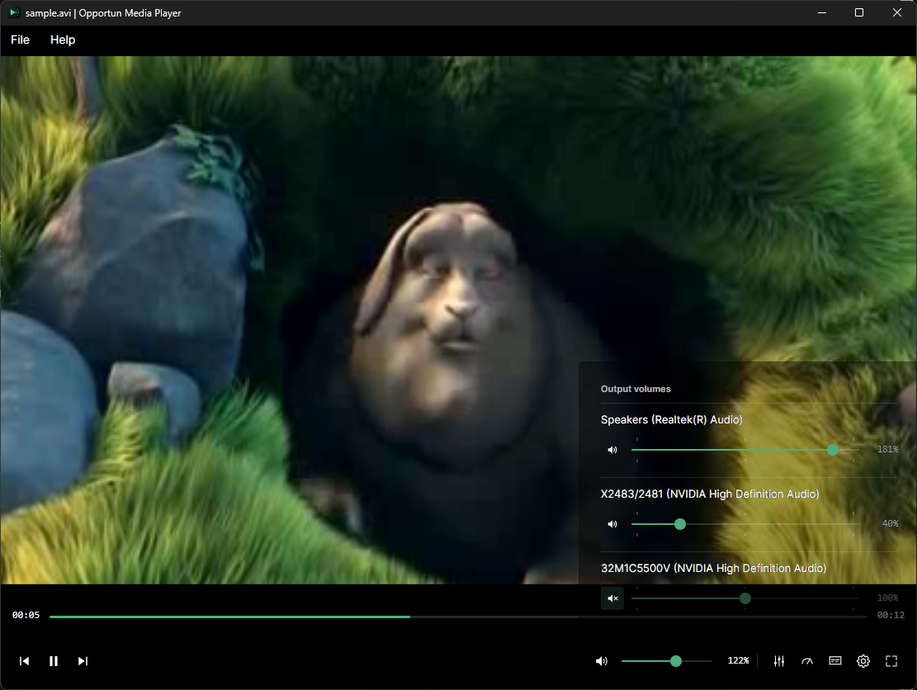Viewport: 917px width, 690px height.
Task: Click X2483/2481 (NVIDIA High Definition Audio) label
Action: click(x=710, y=494)
